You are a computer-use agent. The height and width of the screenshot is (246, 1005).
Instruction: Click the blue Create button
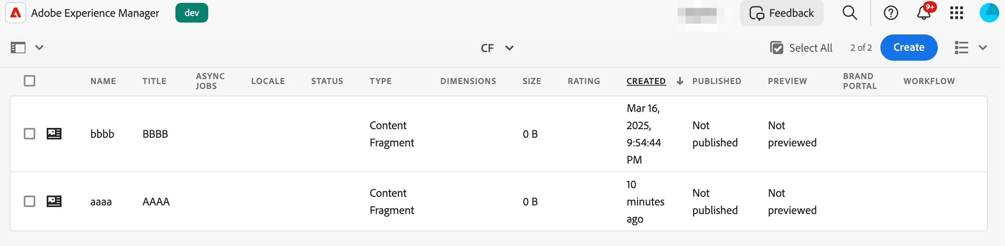[909, 48]
